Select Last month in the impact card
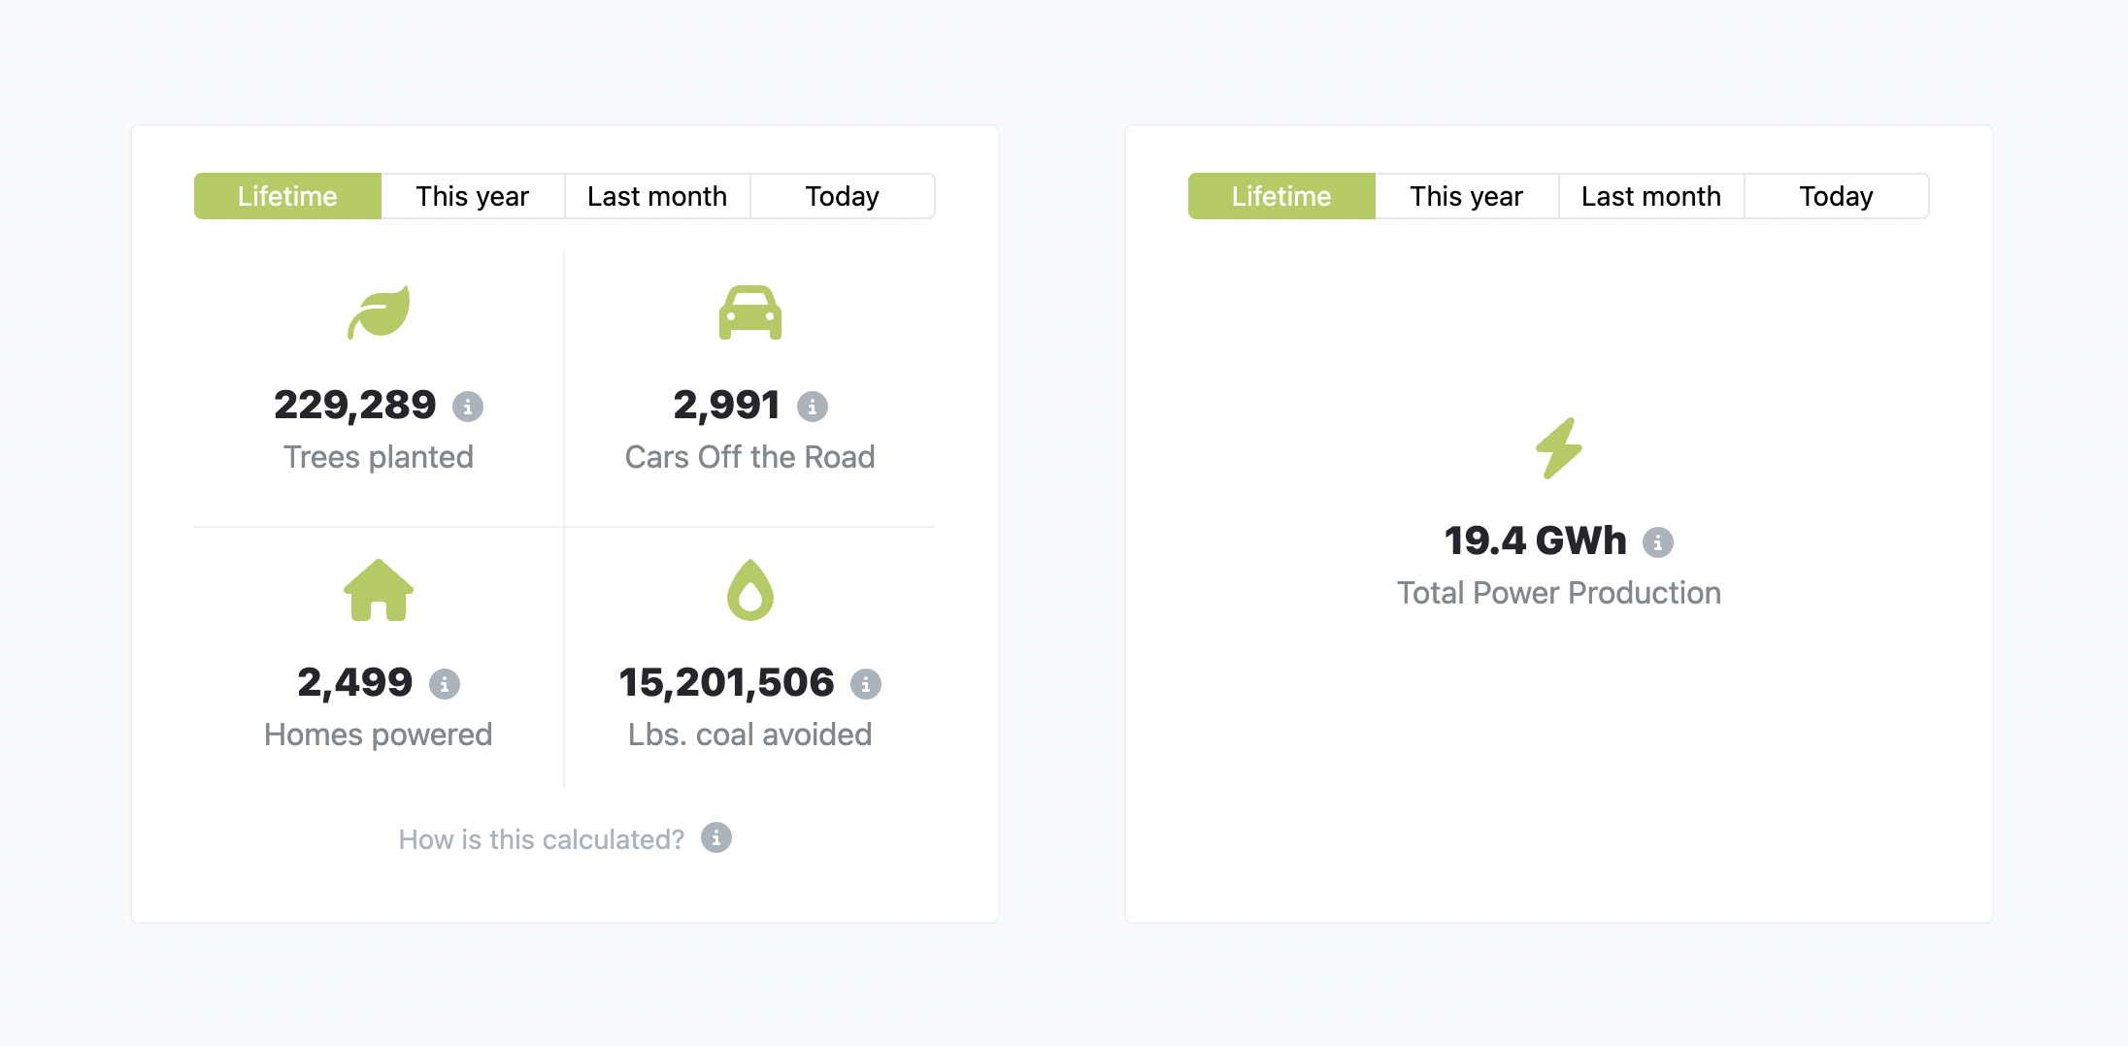This screenshot has height=1046, width=2128. tap(657, 196)
